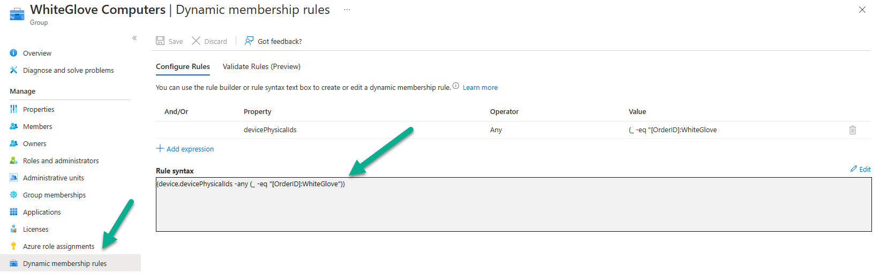Delete the devicePhysicalIds expression with trash icon
880x274 pixels.
point(853,130)
